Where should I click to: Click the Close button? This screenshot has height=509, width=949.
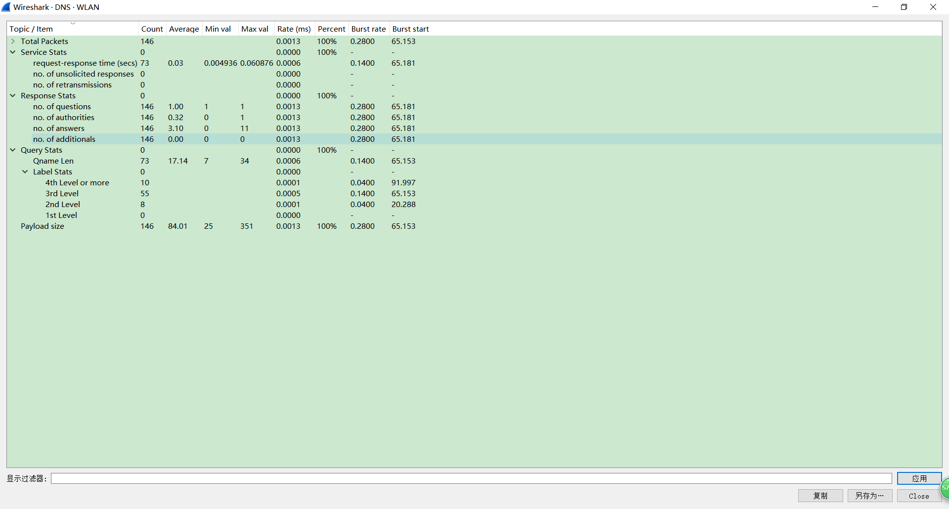point(919,496)
